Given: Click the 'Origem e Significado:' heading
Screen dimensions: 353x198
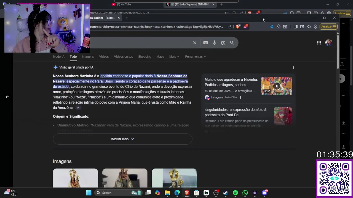Looking at the screenshot, I should pos(71,117).
